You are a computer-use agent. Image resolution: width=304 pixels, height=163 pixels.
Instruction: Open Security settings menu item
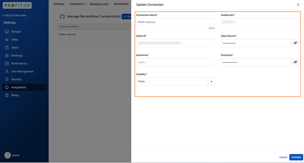point(24,79)
